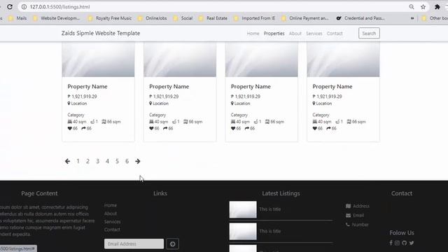Click the heart icon on the third property card
The image size is (448, 252).
(x=233, y=128)
